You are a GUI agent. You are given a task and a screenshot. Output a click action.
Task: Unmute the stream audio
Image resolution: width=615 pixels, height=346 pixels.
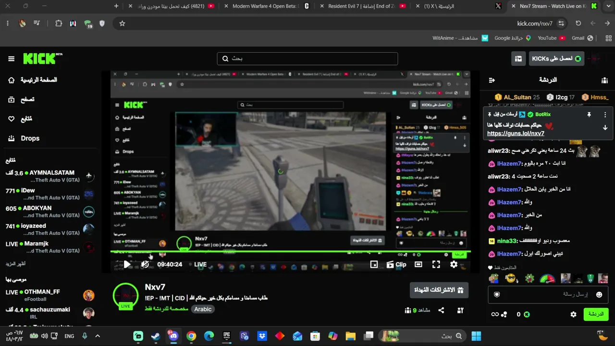pos(145,264)
